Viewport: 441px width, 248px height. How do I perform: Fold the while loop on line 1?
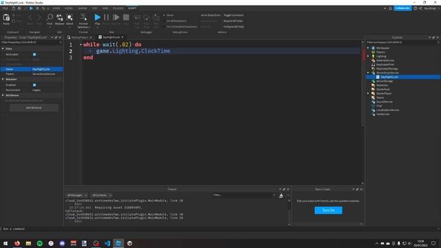(81, 45)
